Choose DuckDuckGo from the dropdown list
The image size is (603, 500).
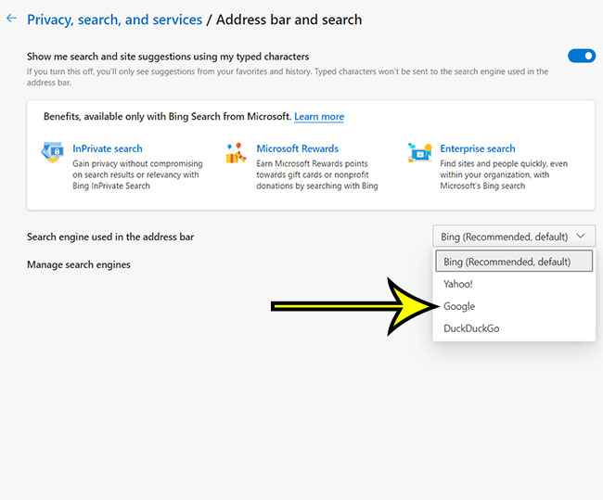(514, 328)
